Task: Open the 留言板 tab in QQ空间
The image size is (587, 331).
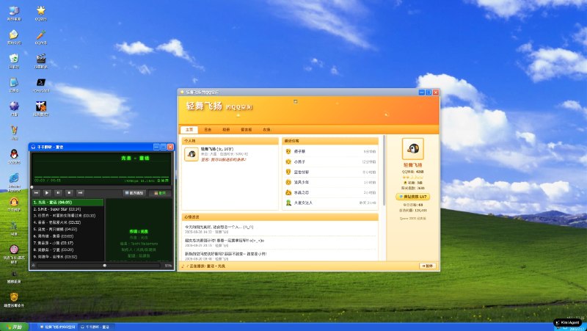Action: tap(246, 130)
